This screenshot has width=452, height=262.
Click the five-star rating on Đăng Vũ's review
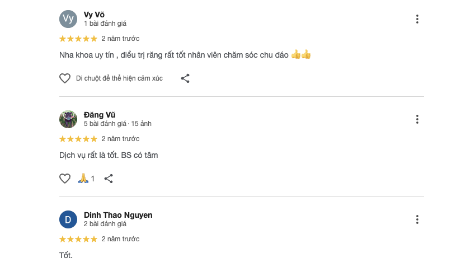tap(78, 139)
